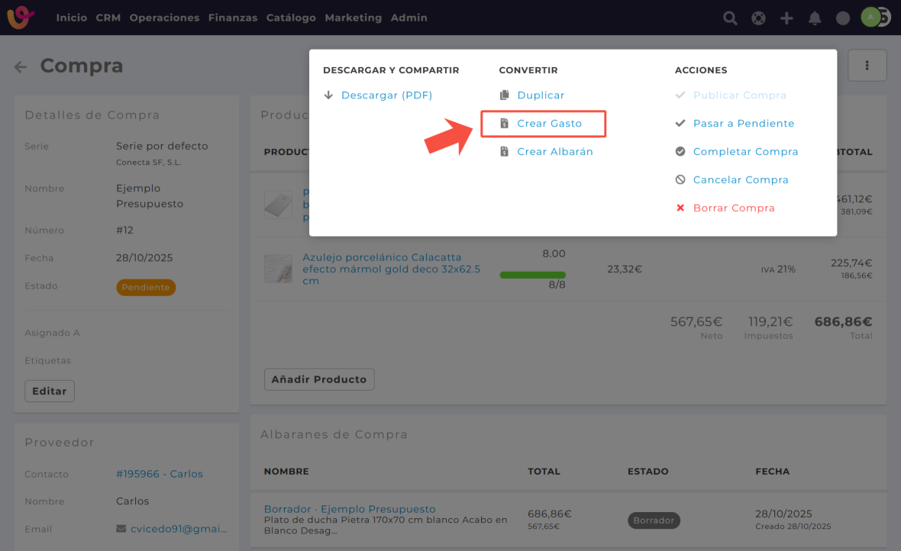Screen dimensions: 901x551
Task: Open the help lifebuoy icon
Action: click(x=758, y=18)
